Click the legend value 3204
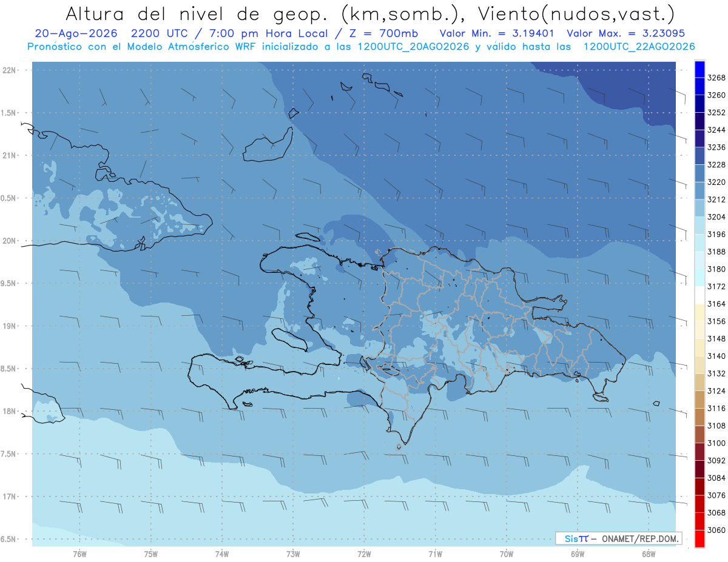The width and height of the screenshot is (728, 562). [x=716, y=217]
